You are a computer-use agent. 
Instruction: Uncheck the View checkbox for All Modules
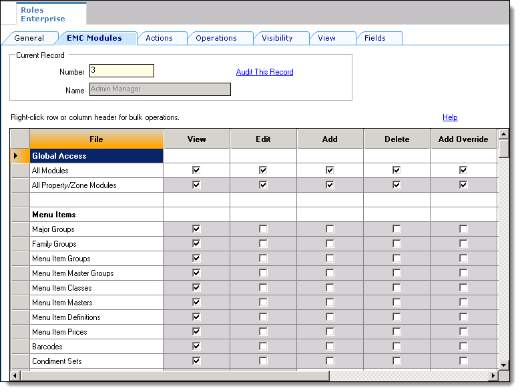click(196, 171)
